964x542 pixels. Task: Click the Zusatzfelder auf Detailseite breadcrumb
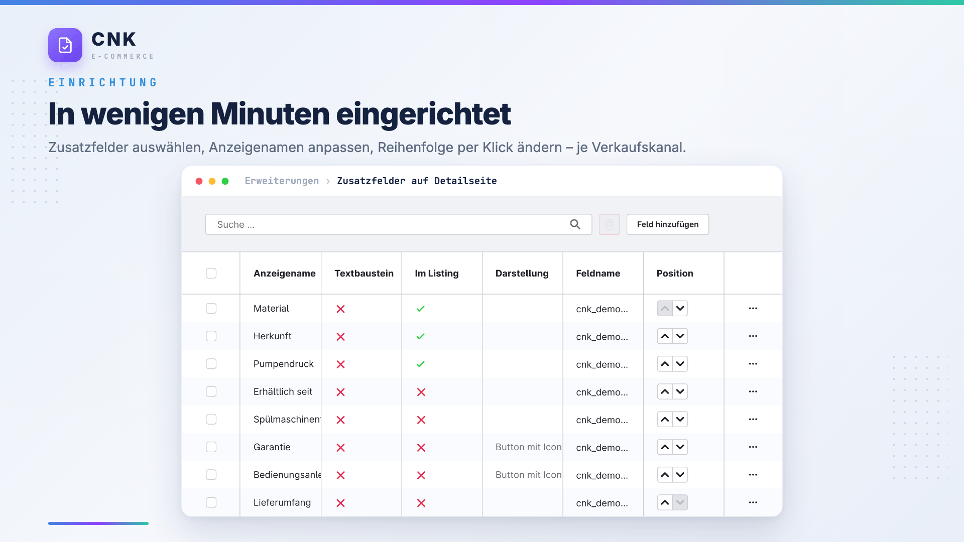pyautogui.click(x=417, y=181)
